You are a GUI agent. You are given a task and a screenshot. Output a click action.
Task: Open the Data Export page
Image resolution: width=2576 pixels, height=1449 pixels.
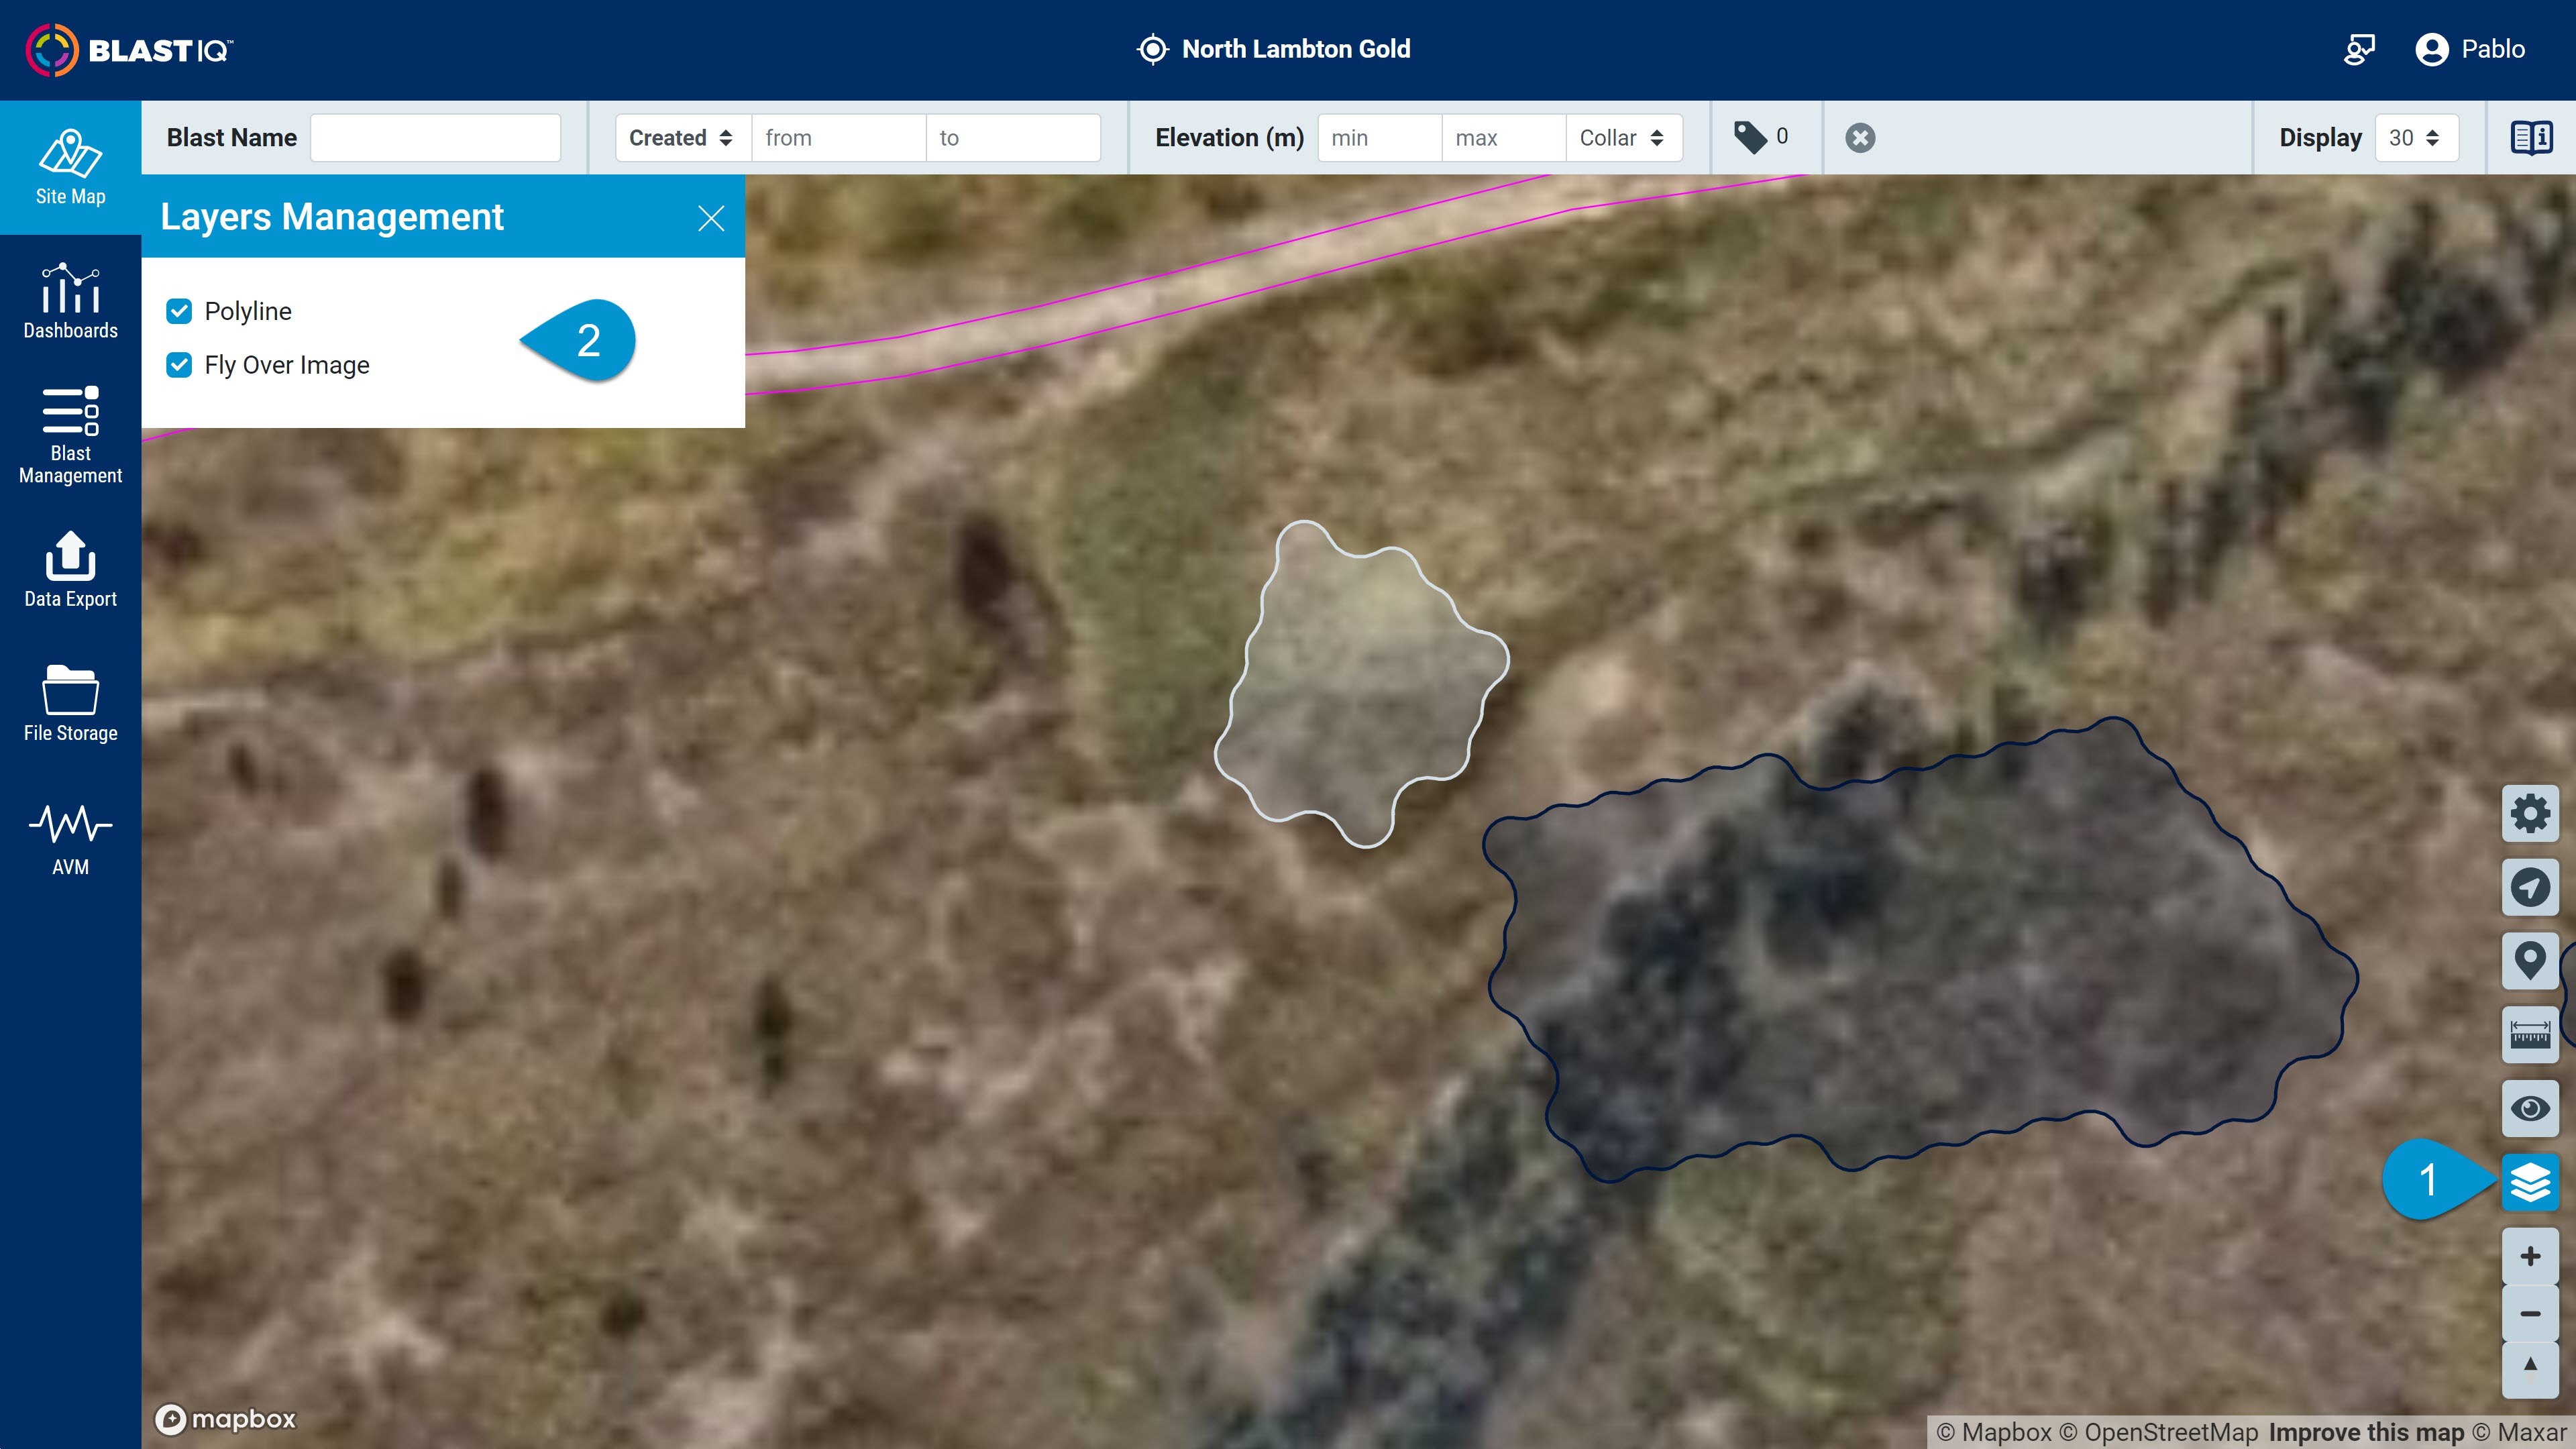[70, 570]
